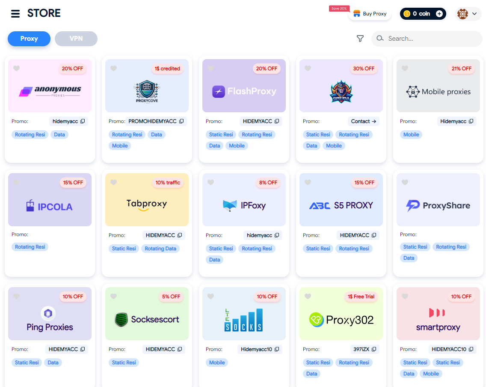Click the 1$ credited badge on ProxyCove

(x=167, y=69)
